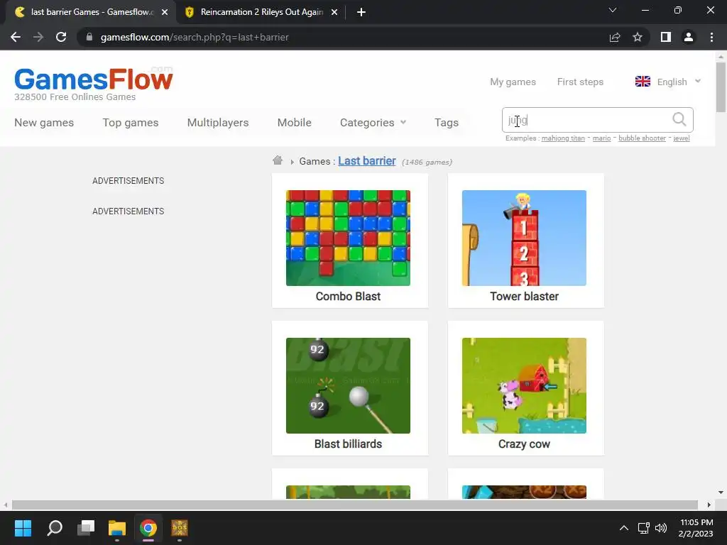The image size is (727, 545).
Task: Switch to last barrier Games tab
Action: (92, 12)
